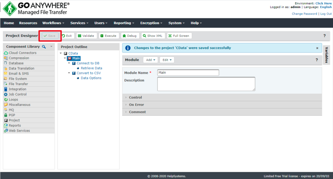The width and height of the screenshot is (333, 179).
Task: Open the Reporting menu
Action: 124,23
